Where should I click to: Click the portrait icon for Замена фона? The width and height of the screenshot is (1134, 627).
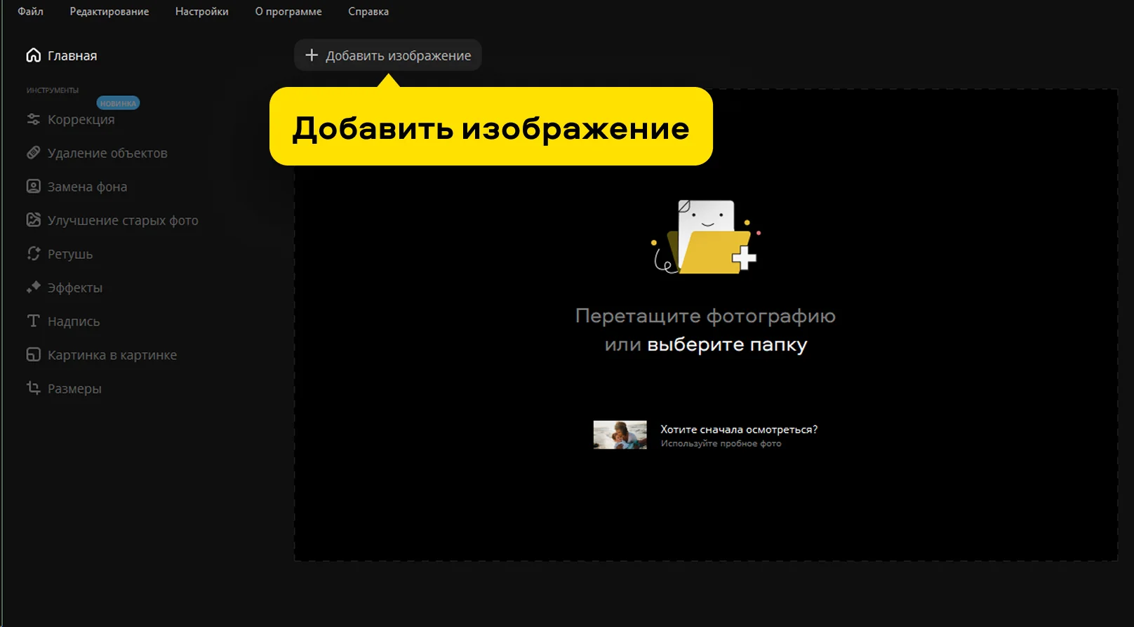coord(33,187)
